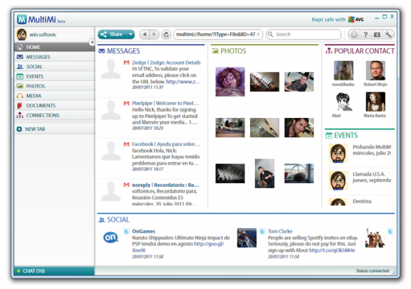Viewport: 411px width, 289px height.
Task: Open the photo of man sitting in black
Action: coord(264,174)
